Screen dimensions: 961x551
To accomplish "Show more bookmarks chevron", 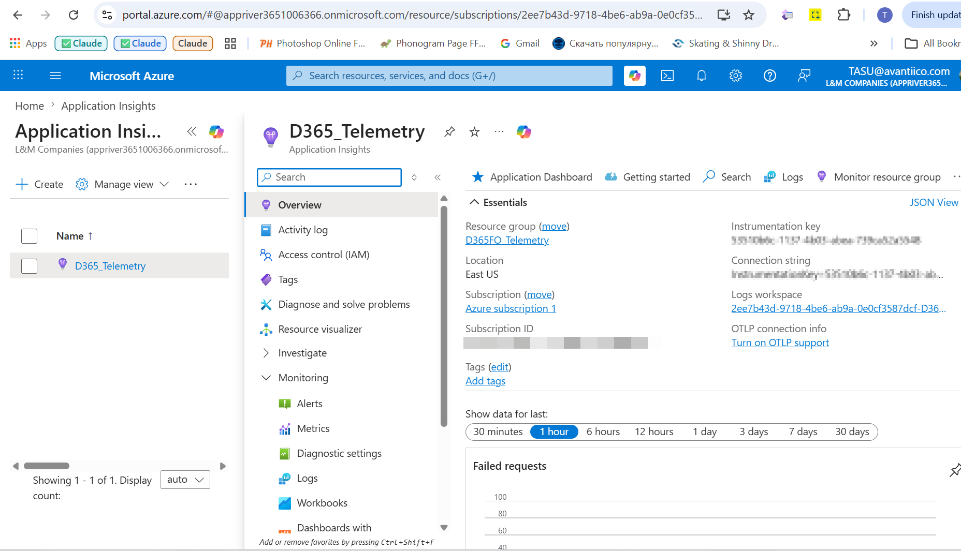I will 874,43.
